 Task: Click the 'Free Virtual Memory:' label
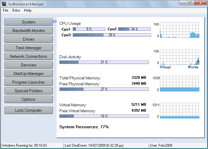[x=77, y=111]
